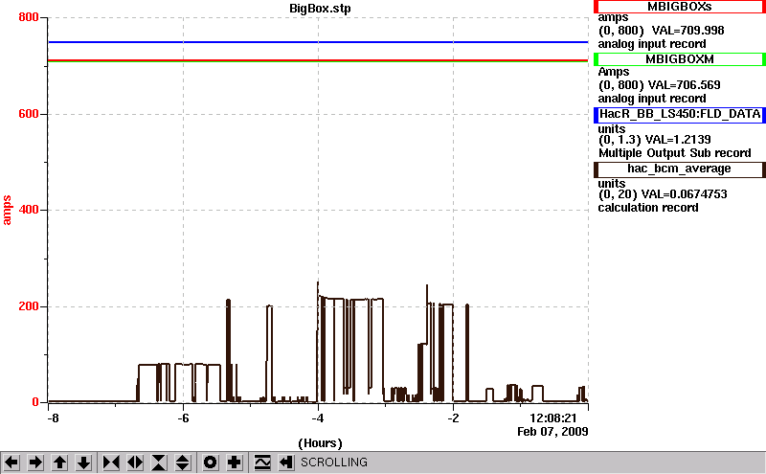
Task: Click the plus-sign toolbar icon
Action: tap(235, 463)
